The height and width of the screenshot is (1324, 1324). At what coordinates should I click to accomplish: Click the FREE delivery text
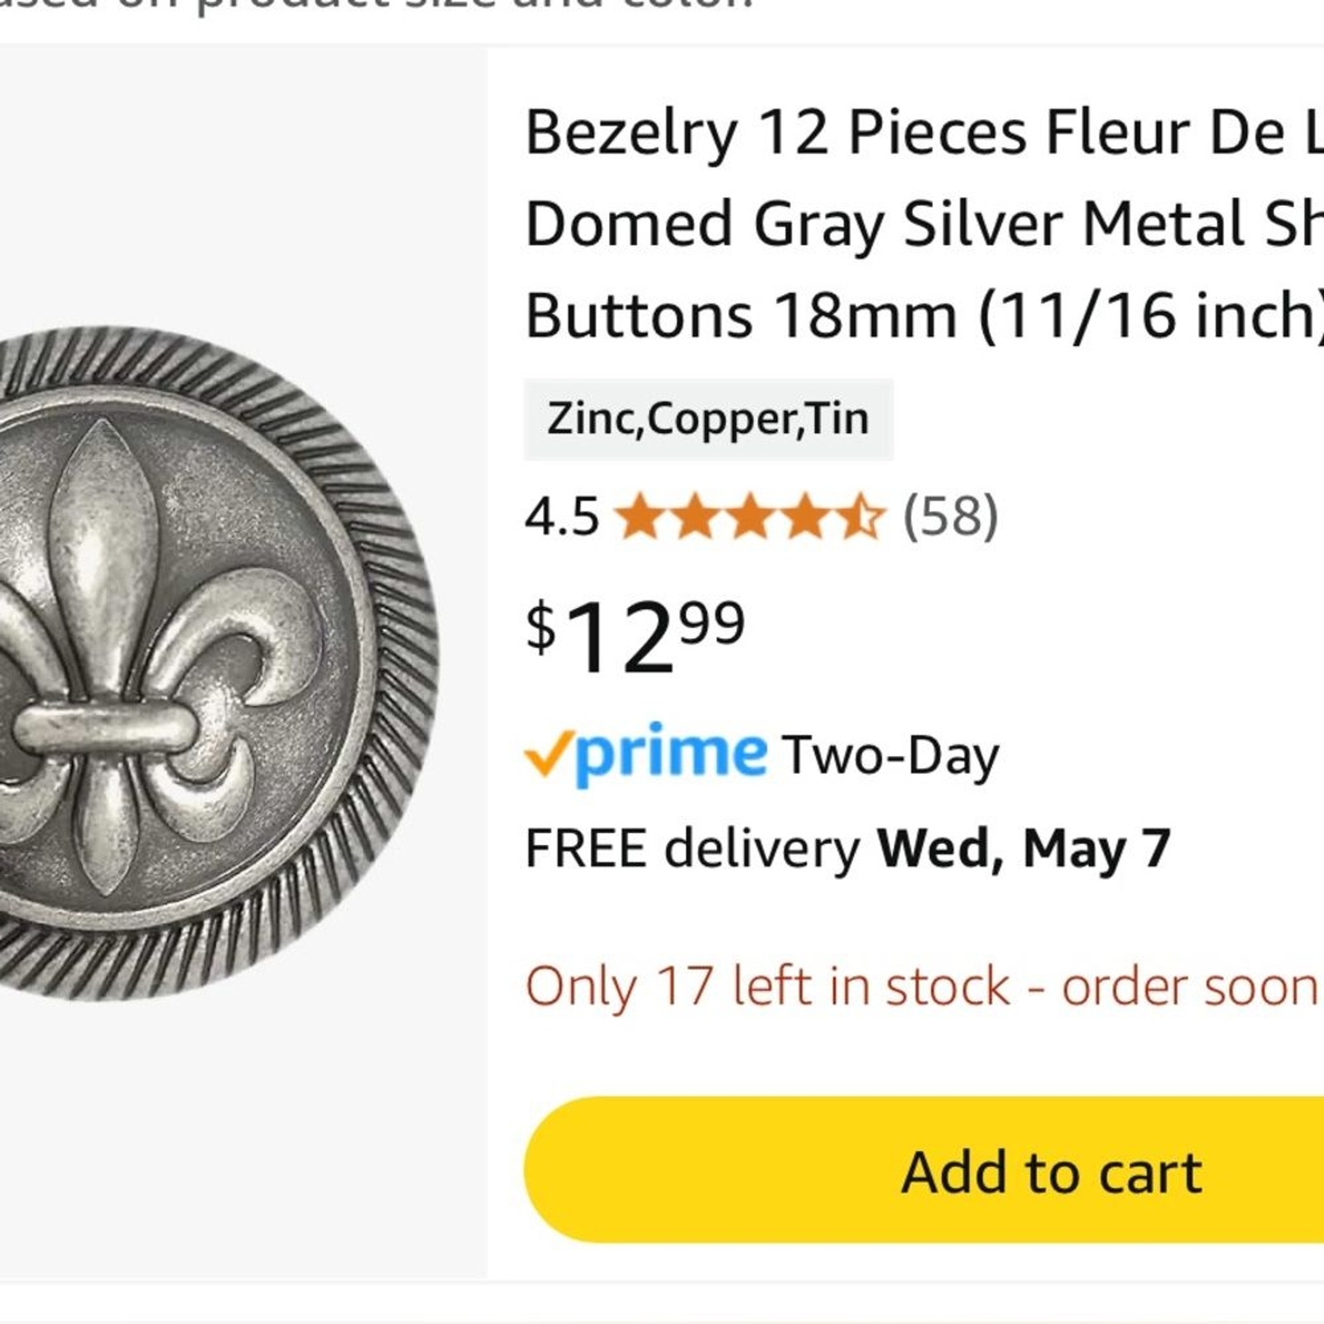693,849
